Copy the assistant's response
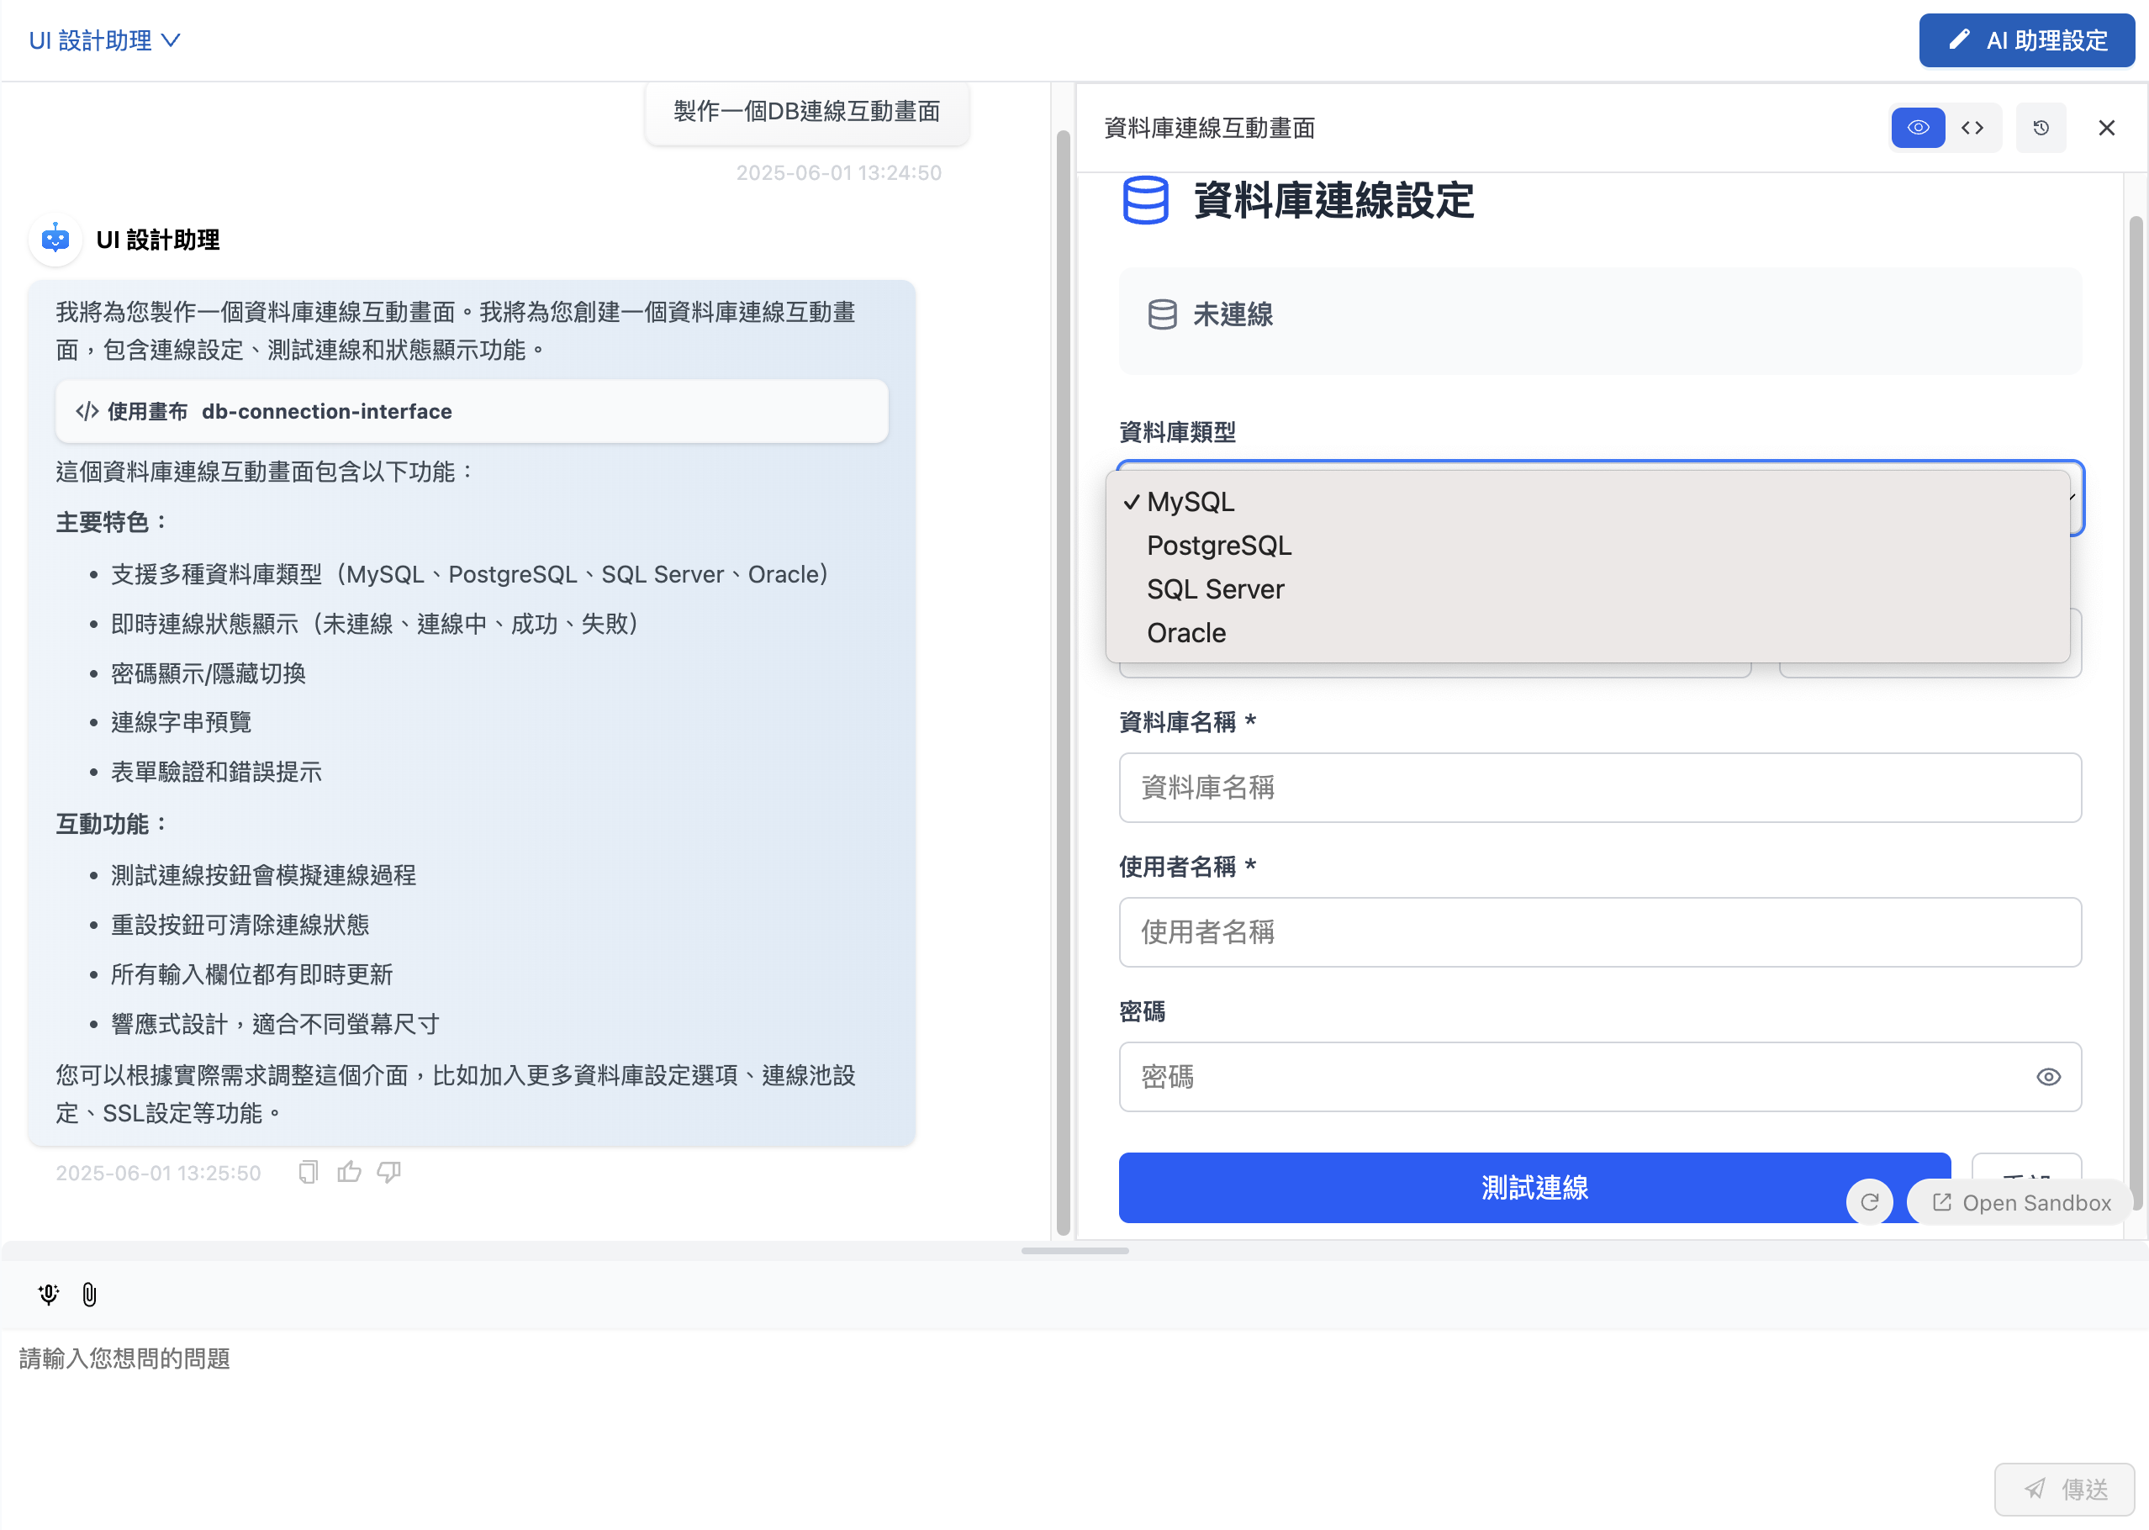 tap(307, 1171)
